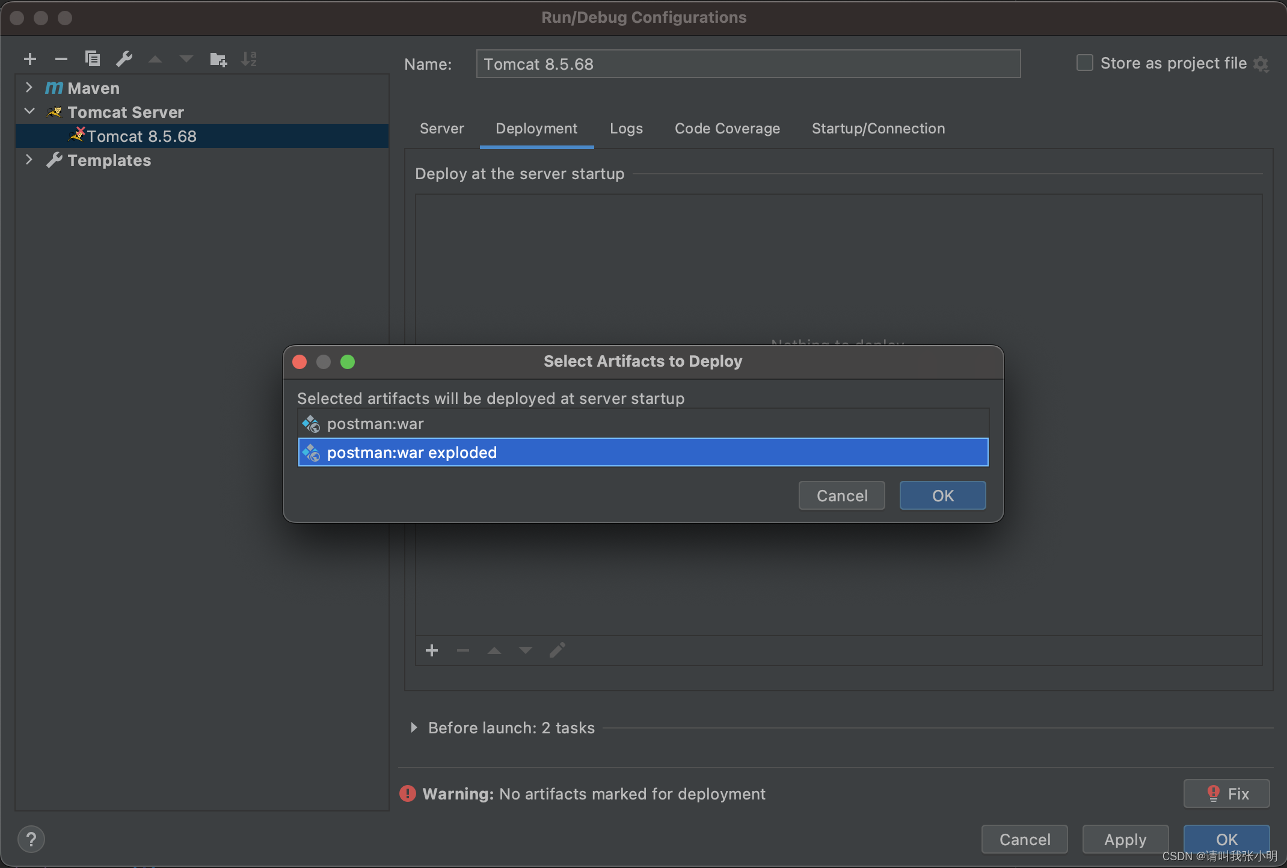Click the move into new folder icon

pyautogui.click(x=218, y=59)
